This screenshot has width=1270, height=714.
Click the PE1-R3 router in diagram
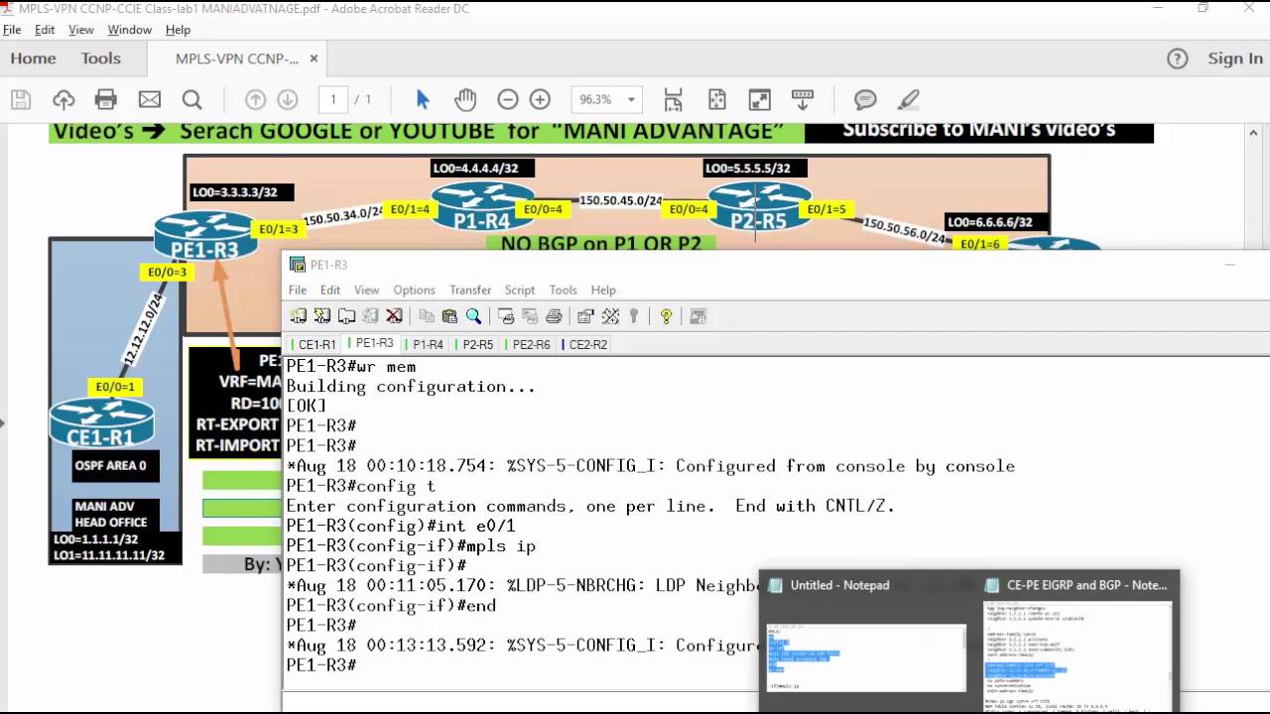coord(205,237)
